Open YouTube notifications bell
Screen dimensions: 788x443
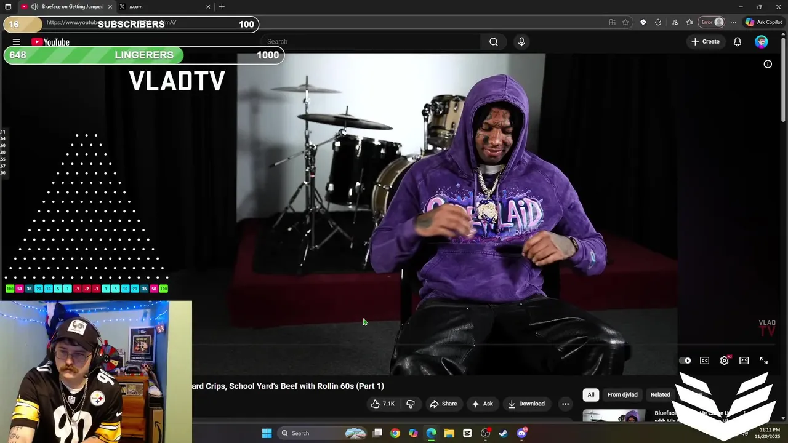coord(737,42)
